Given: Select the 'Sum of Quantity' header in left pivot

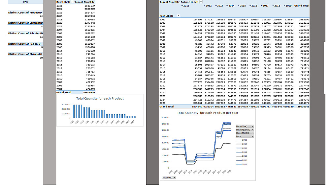Looking at the screenshot, I should [x=84, y=2].
